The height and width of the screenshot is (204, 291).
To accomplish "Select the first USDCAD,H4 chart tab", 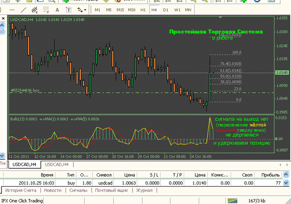I will (x=24, y=165).
